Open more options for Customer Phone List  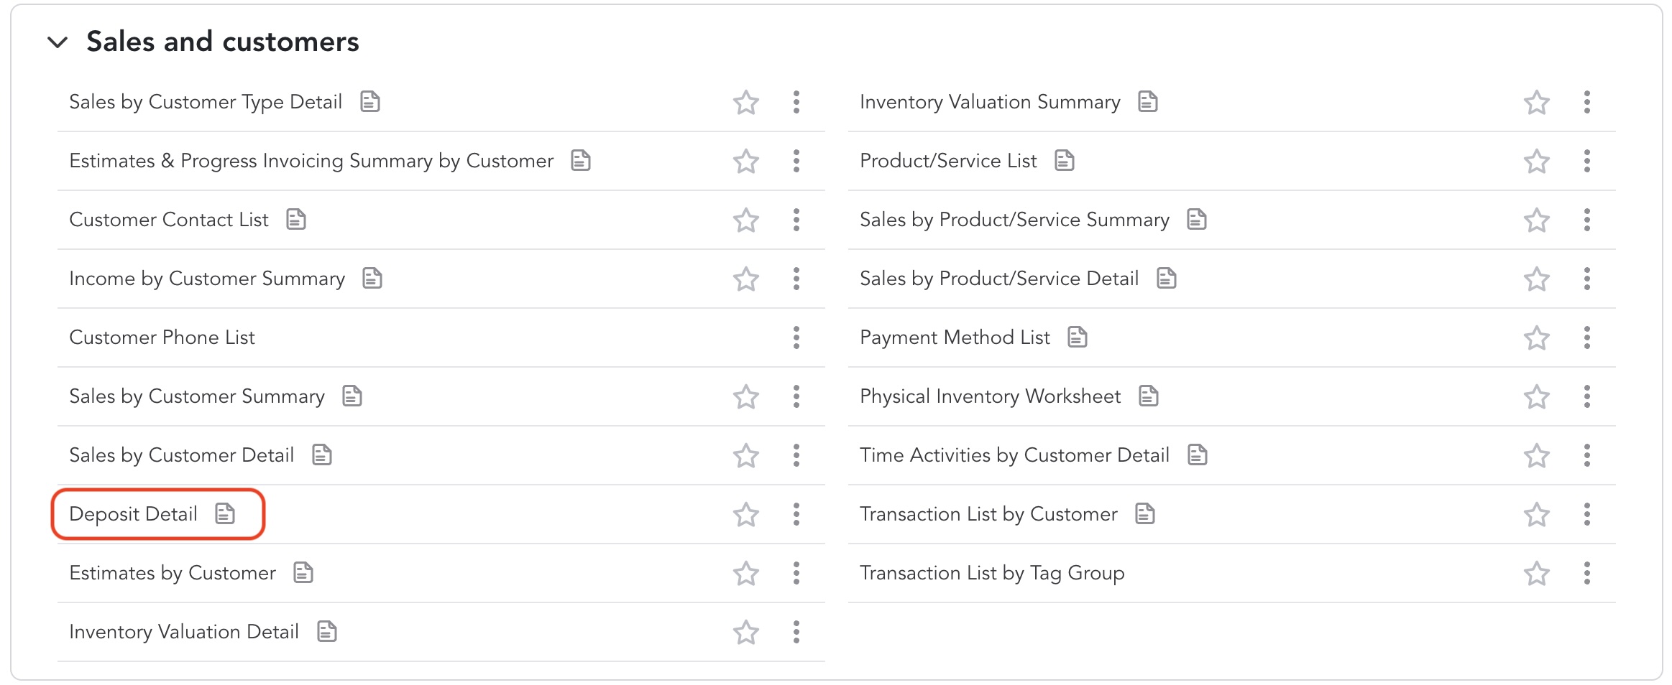click(796, 337)
